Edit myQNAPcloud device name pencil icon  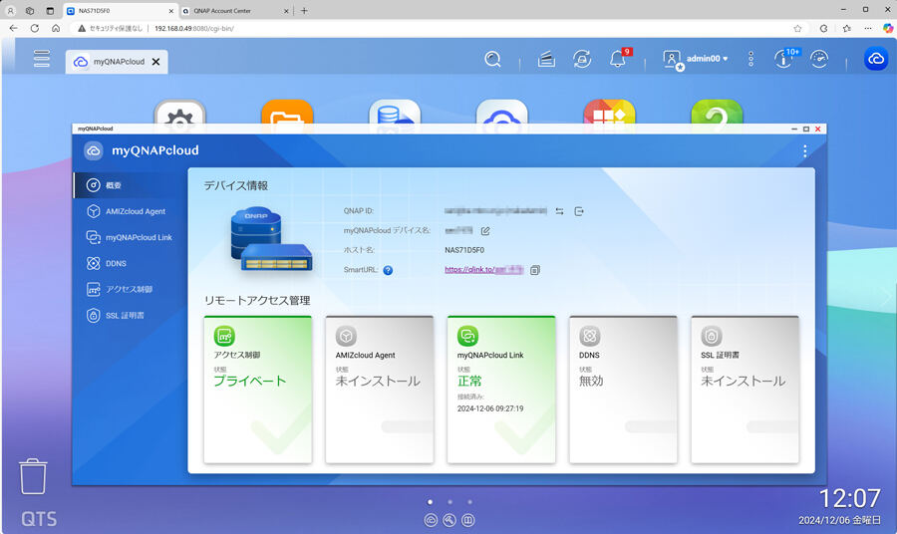[x=485, y=231]
